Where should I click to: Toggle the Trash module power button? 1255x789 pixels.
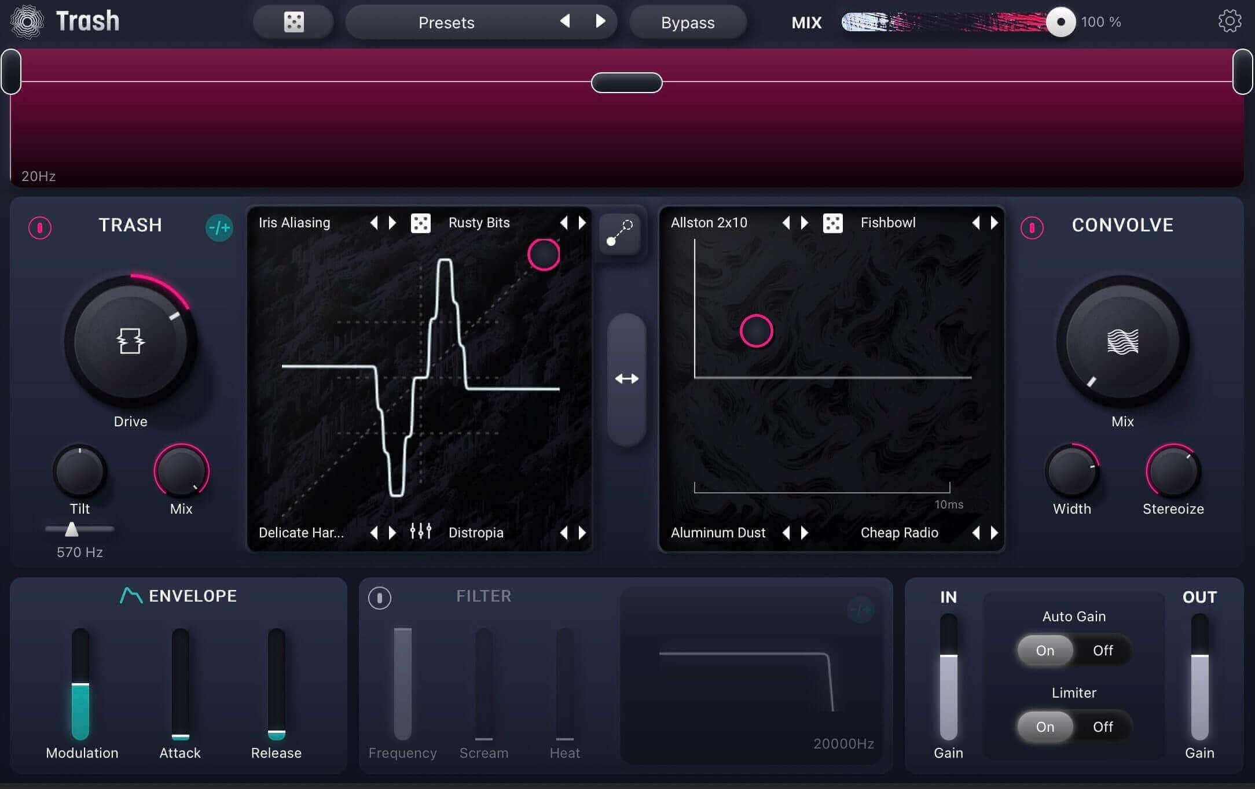coord(40,227)
